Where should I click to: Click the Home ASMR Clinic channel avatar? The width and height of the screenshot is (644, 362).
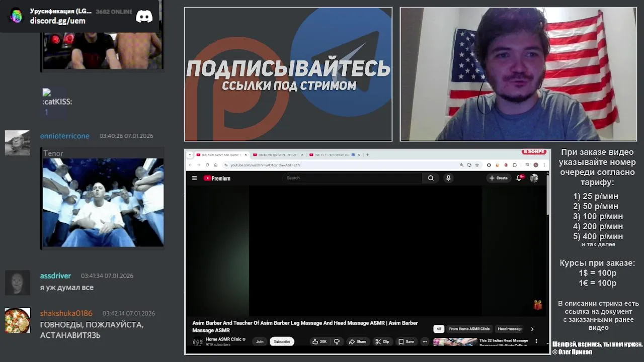197,341
